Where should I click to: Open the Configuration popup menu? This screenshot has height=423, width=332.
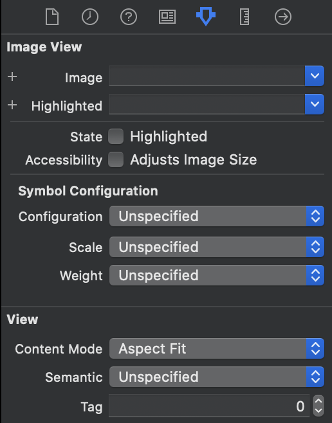point(216,216)
